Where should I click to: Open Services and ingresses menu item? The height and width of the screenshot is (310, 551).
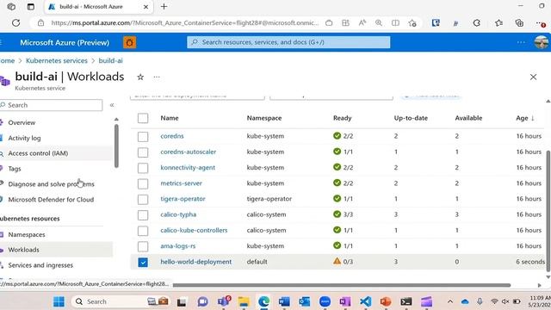(x=40, y=265)
